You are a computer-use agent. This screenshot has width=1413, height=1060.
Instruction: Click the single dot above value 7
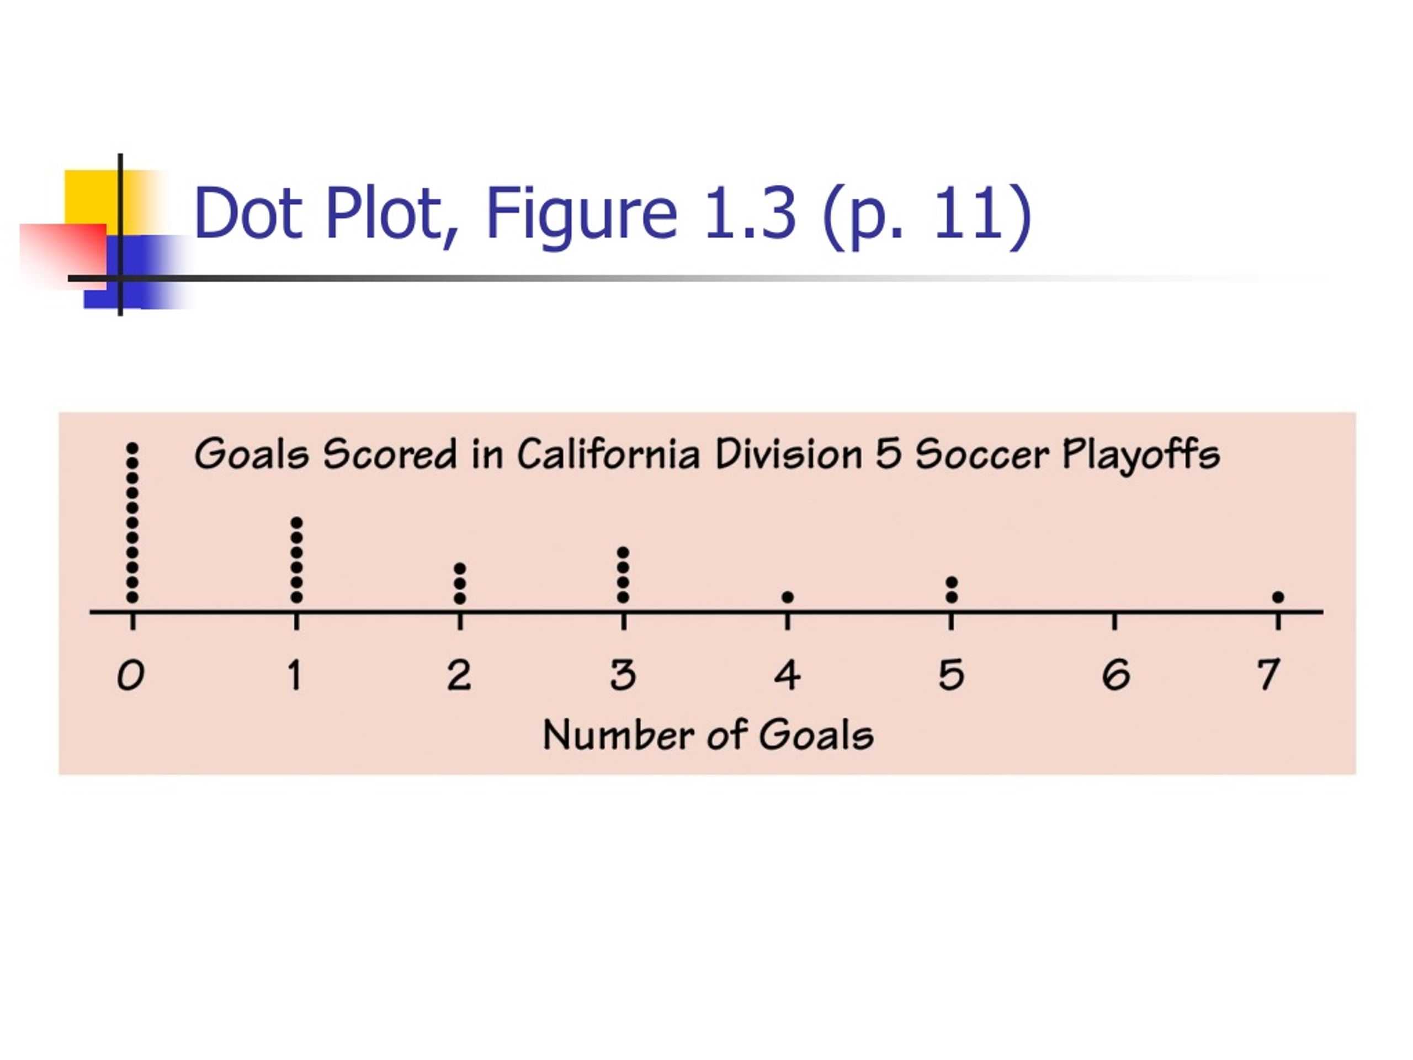click(1278, 597)
